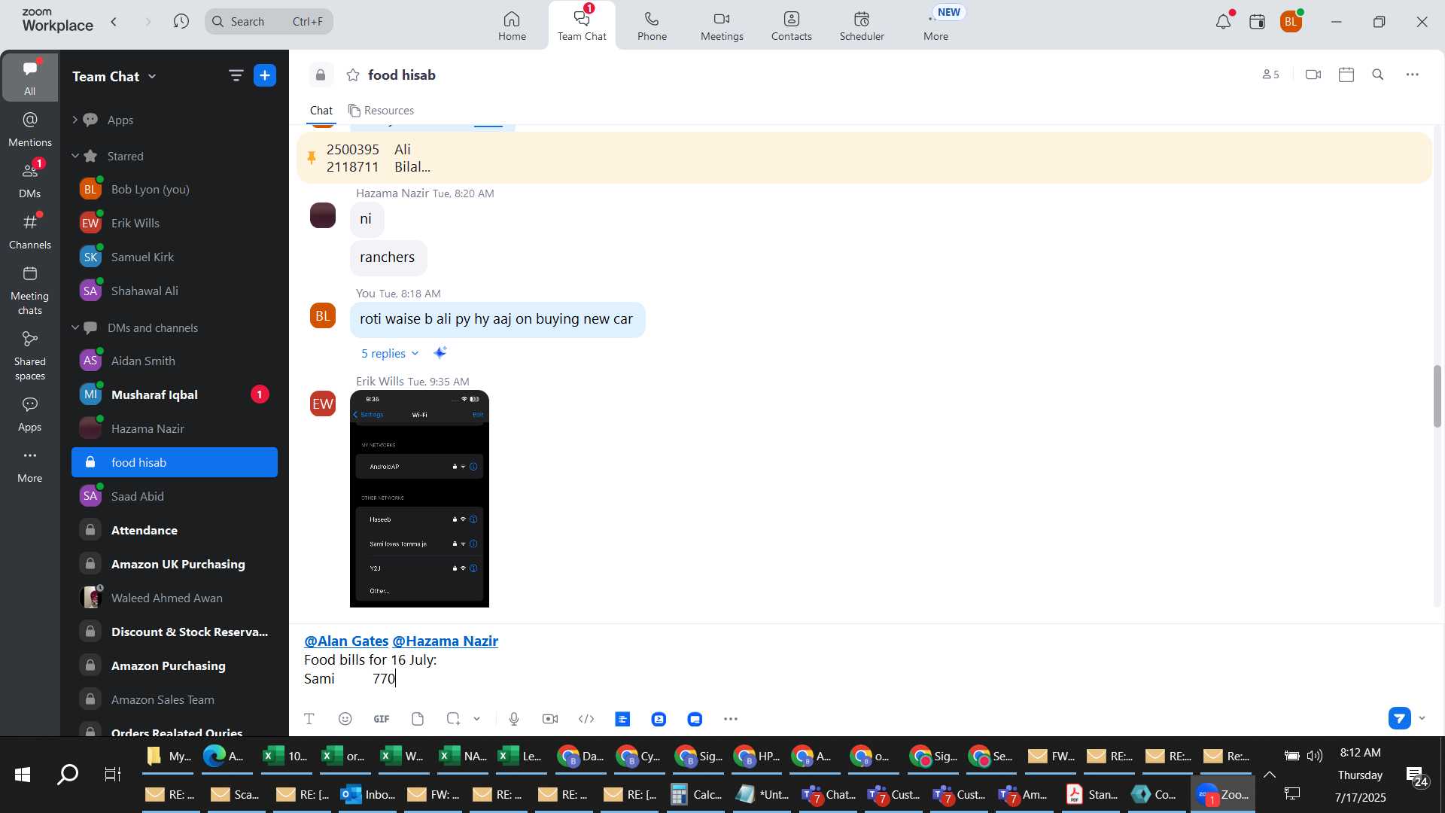1445x813 pixels.
Task: Open more composer options ellipsis
Action: tap(731, 719)
